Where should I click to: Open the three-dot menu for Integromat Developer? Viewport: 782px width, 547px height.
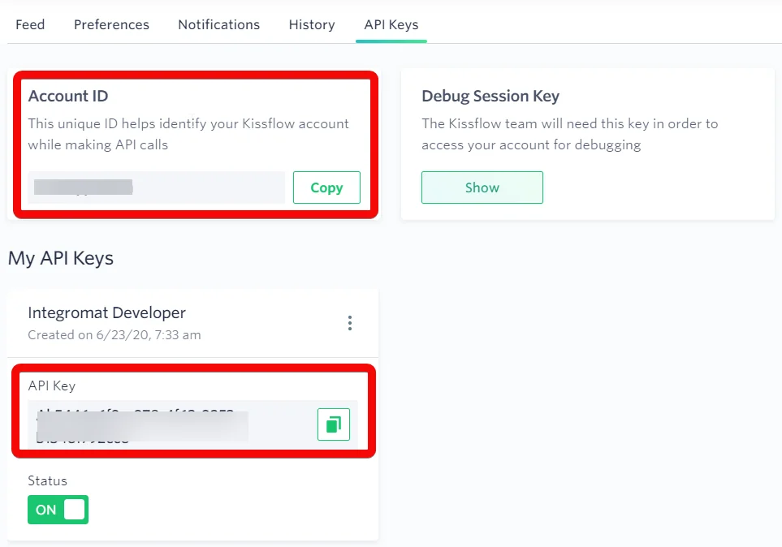(x=350, y=323)
